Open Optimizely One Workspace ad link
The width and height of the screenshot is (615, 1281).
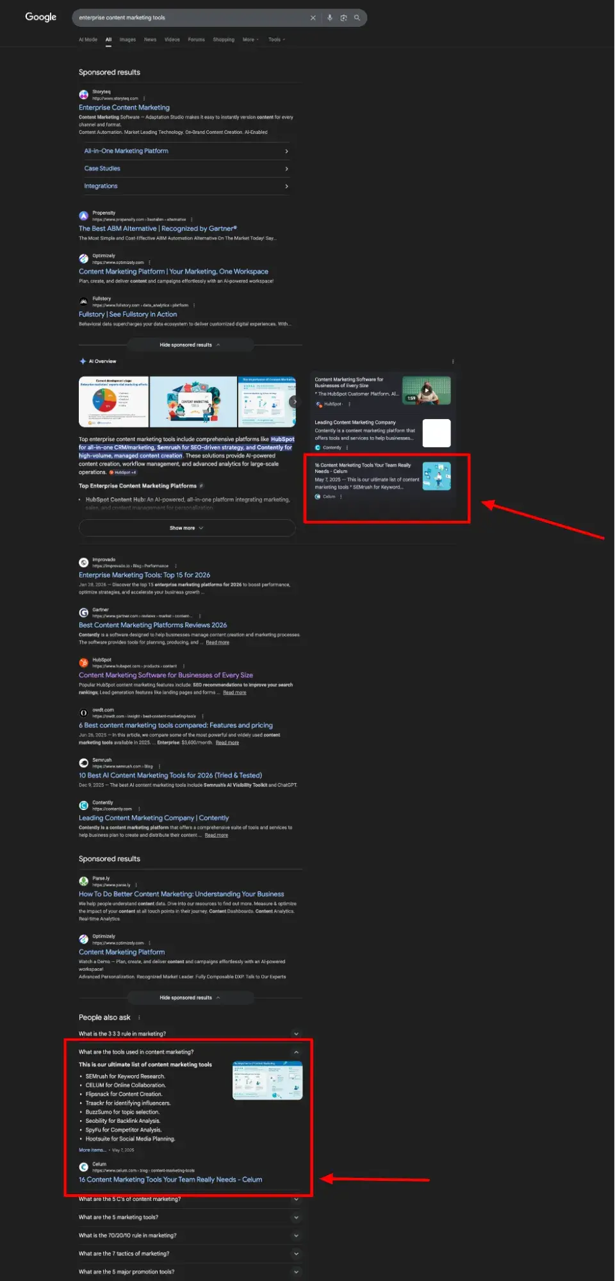tap(174, 272)
